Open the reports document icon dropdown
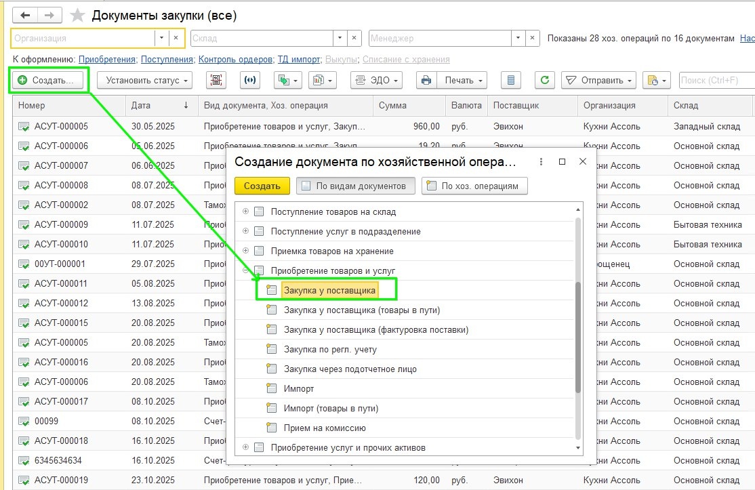Image resolution: width=755 pixels, height=490 pixels. coord(322,81)
